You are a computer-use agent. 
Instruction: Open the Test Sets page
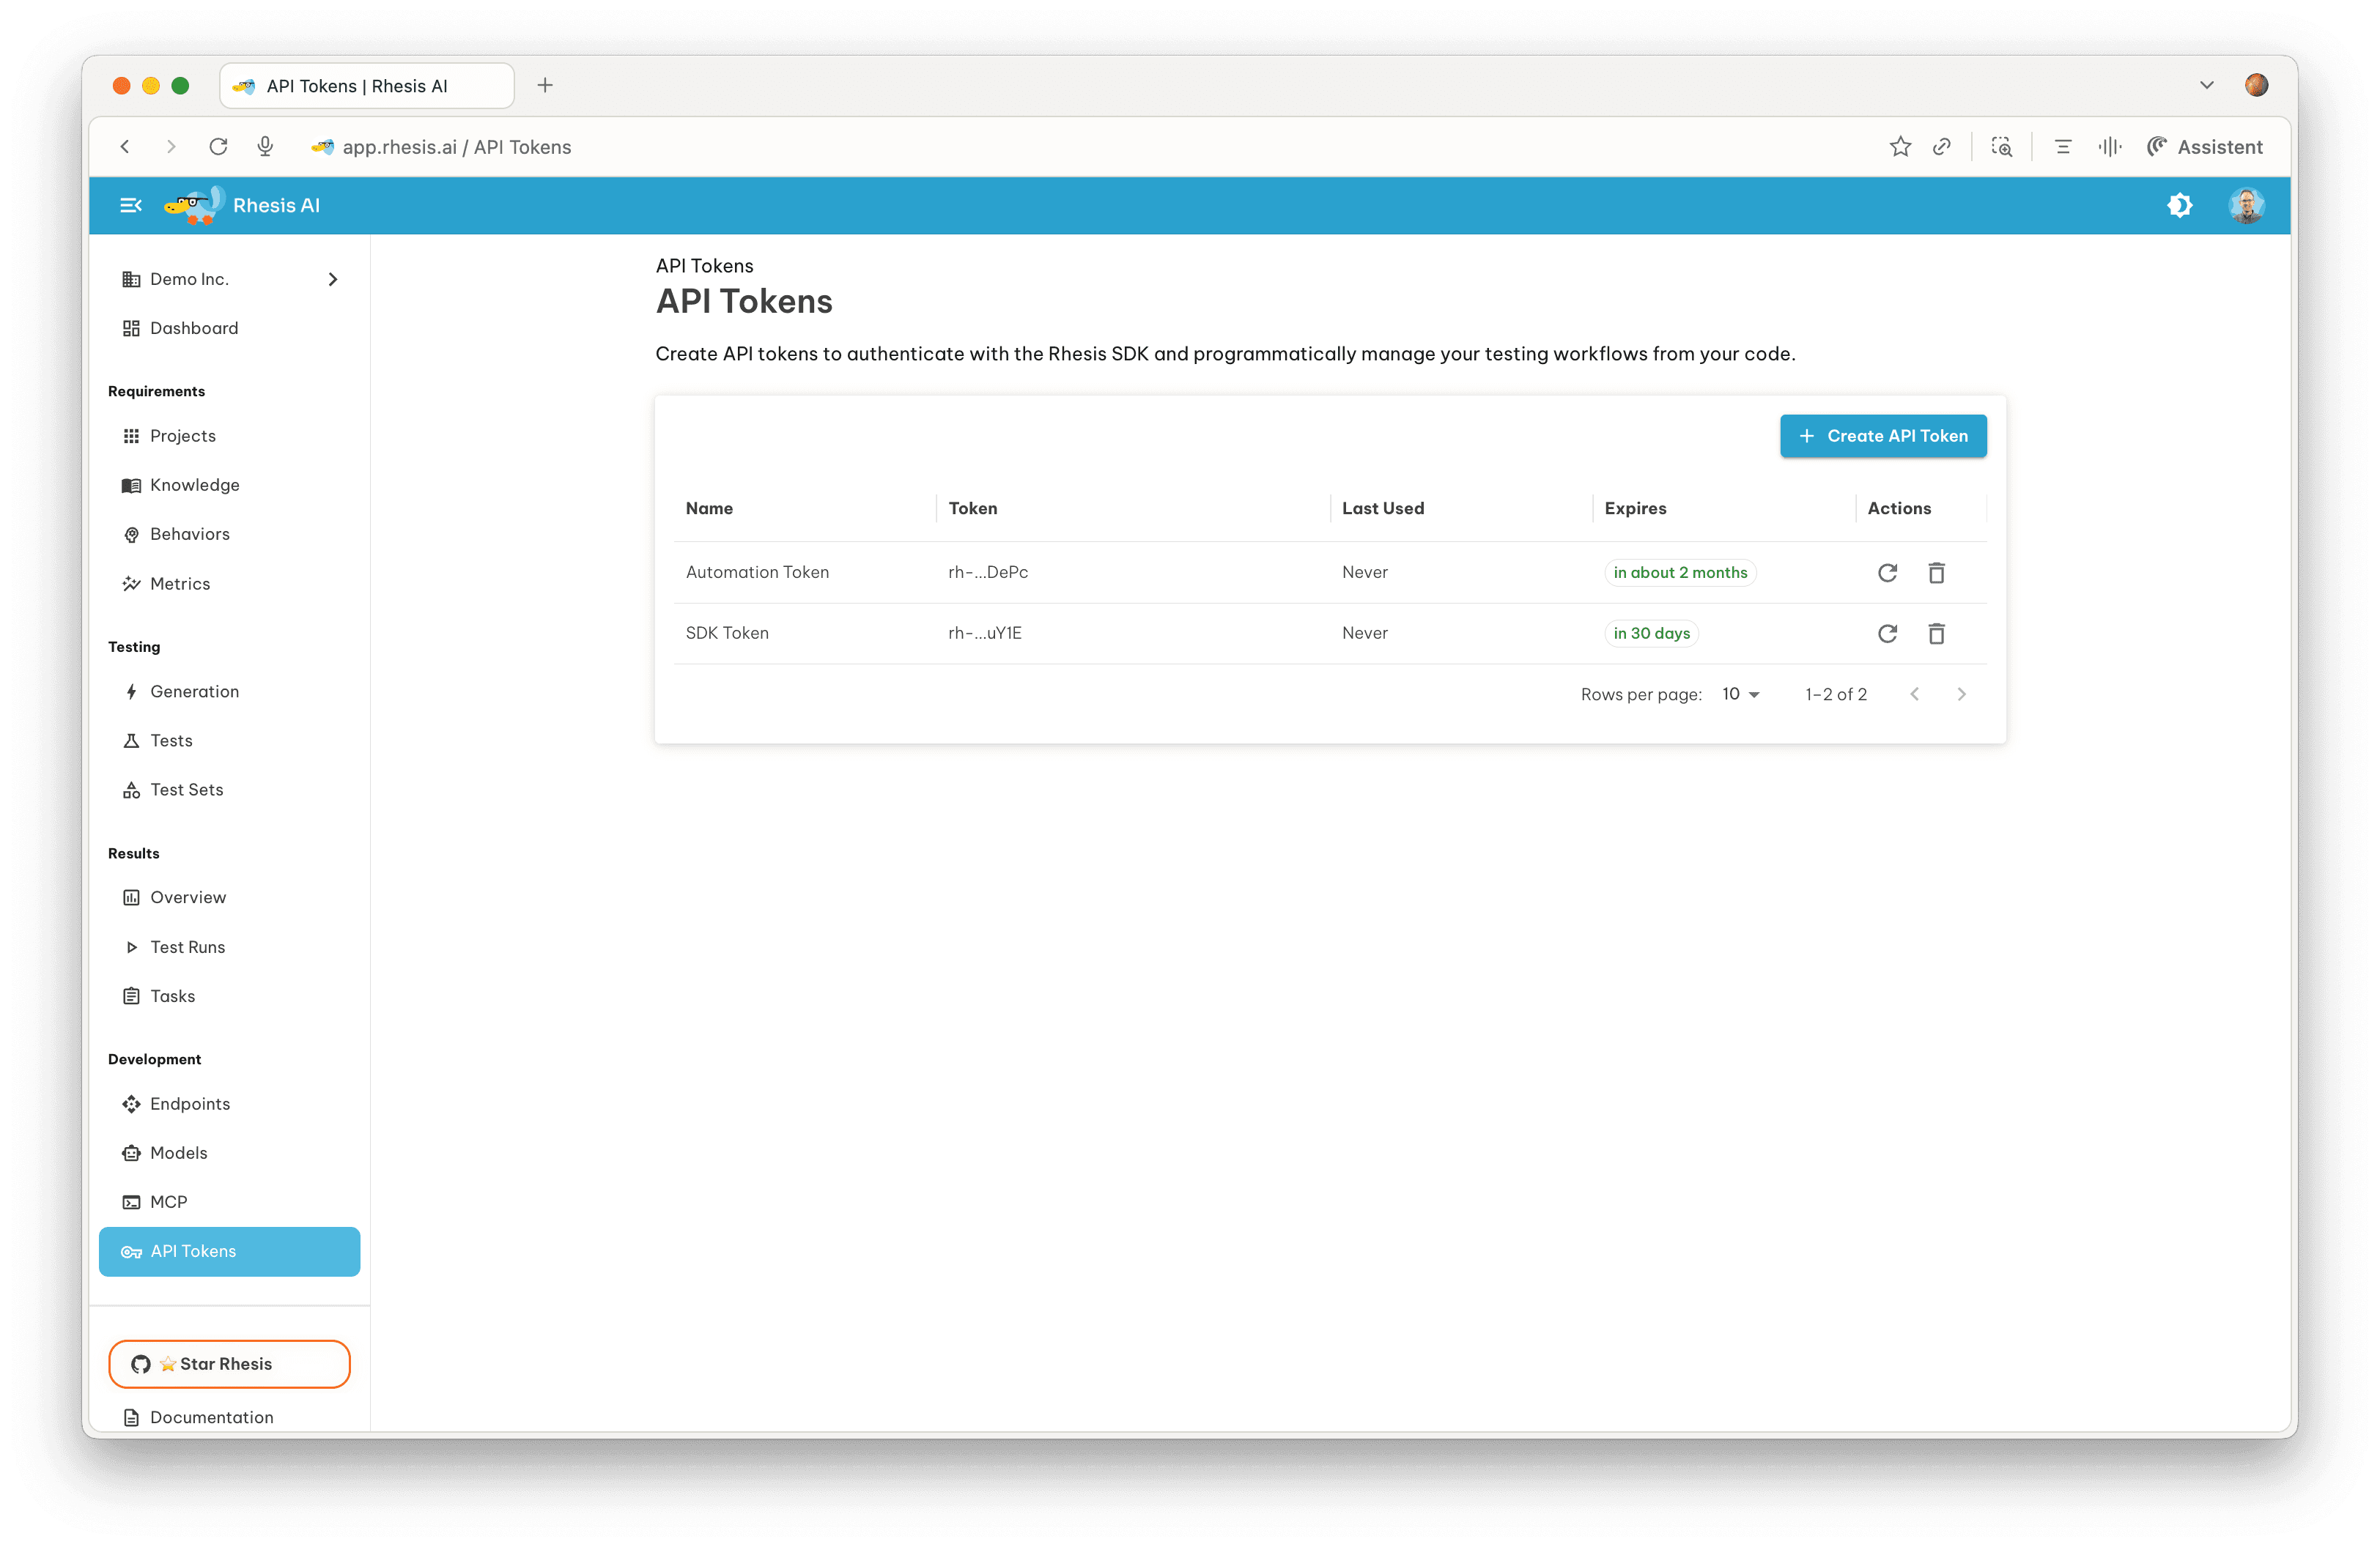click(x=186, y=790)
